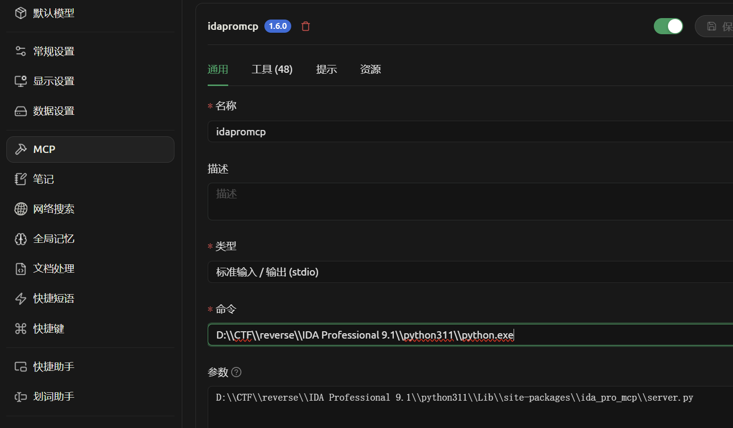Open 网络搜索 settings text

pyautogui.click(x=54, y=209)
